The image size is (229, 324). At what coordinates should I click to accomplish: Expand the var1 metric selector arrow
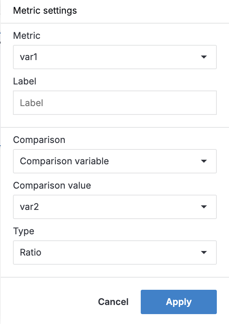pos(204,57)
